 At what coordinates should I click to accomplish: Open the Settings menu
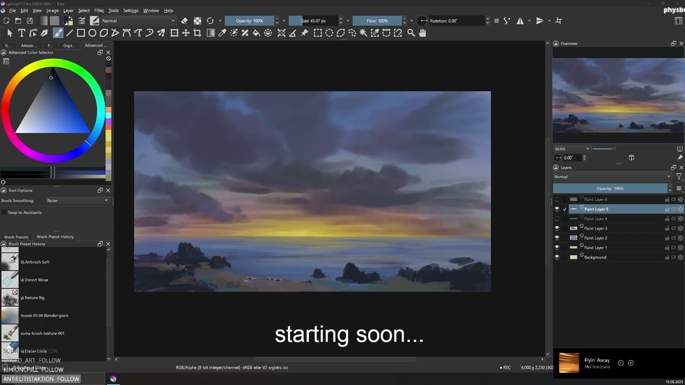click(x=131, y=10)
